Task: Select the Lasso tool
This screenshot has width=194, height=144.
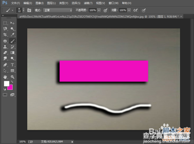Action: pyautogui.click(x=5, y=29)
